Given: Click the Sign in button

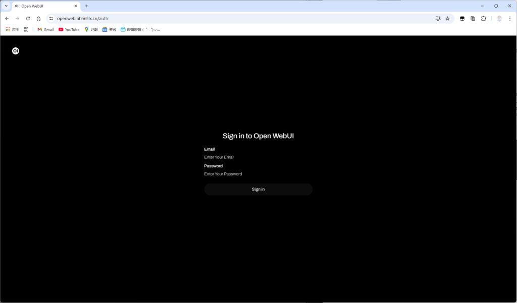Looking at the screenshot, I should (x=258, y=190).
